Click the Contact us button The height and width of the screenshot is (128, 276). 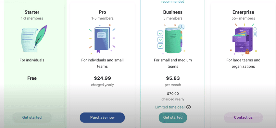point(243,117)
